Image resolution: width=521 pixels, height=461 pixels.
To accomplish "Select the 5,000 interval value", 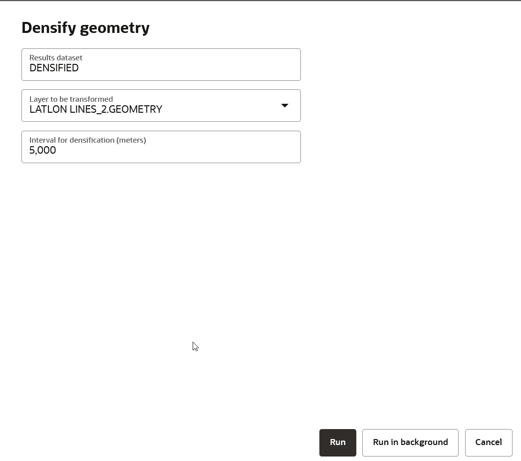I will click(42, 150).
